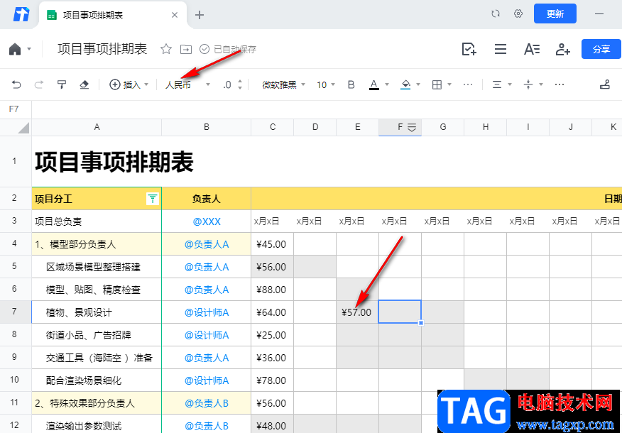Open a new tab with plus icon
This screenshot has height=433, width=622.
(200, 15)
